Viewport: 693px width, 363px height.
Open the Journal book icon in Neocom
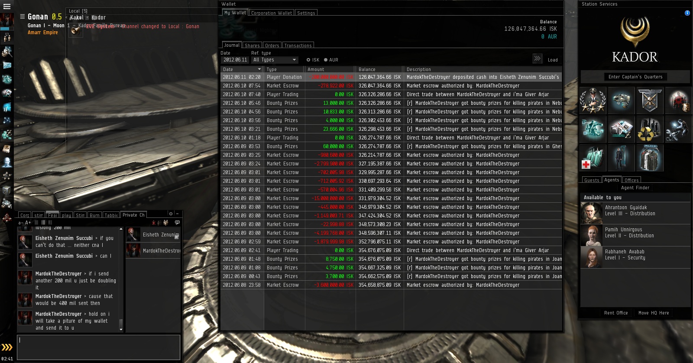tap(7, 149)
